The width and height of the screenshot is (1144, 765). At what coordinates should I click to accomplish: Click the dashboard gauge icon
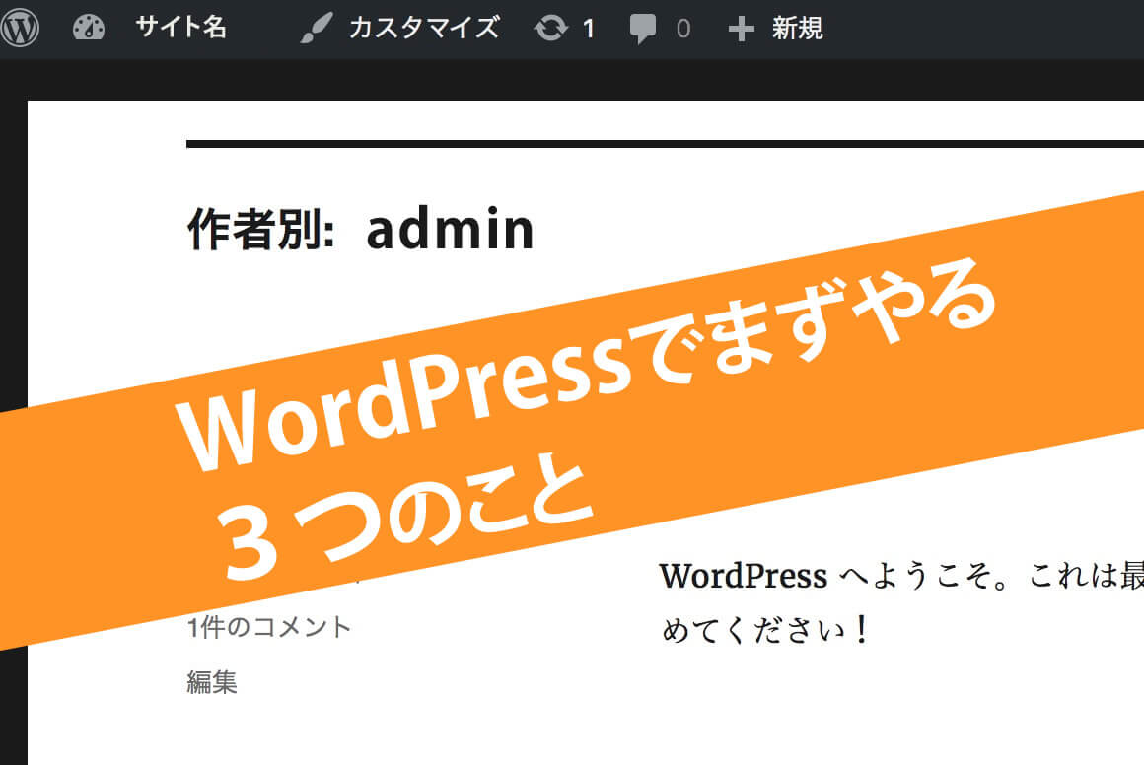coord(89,28)
